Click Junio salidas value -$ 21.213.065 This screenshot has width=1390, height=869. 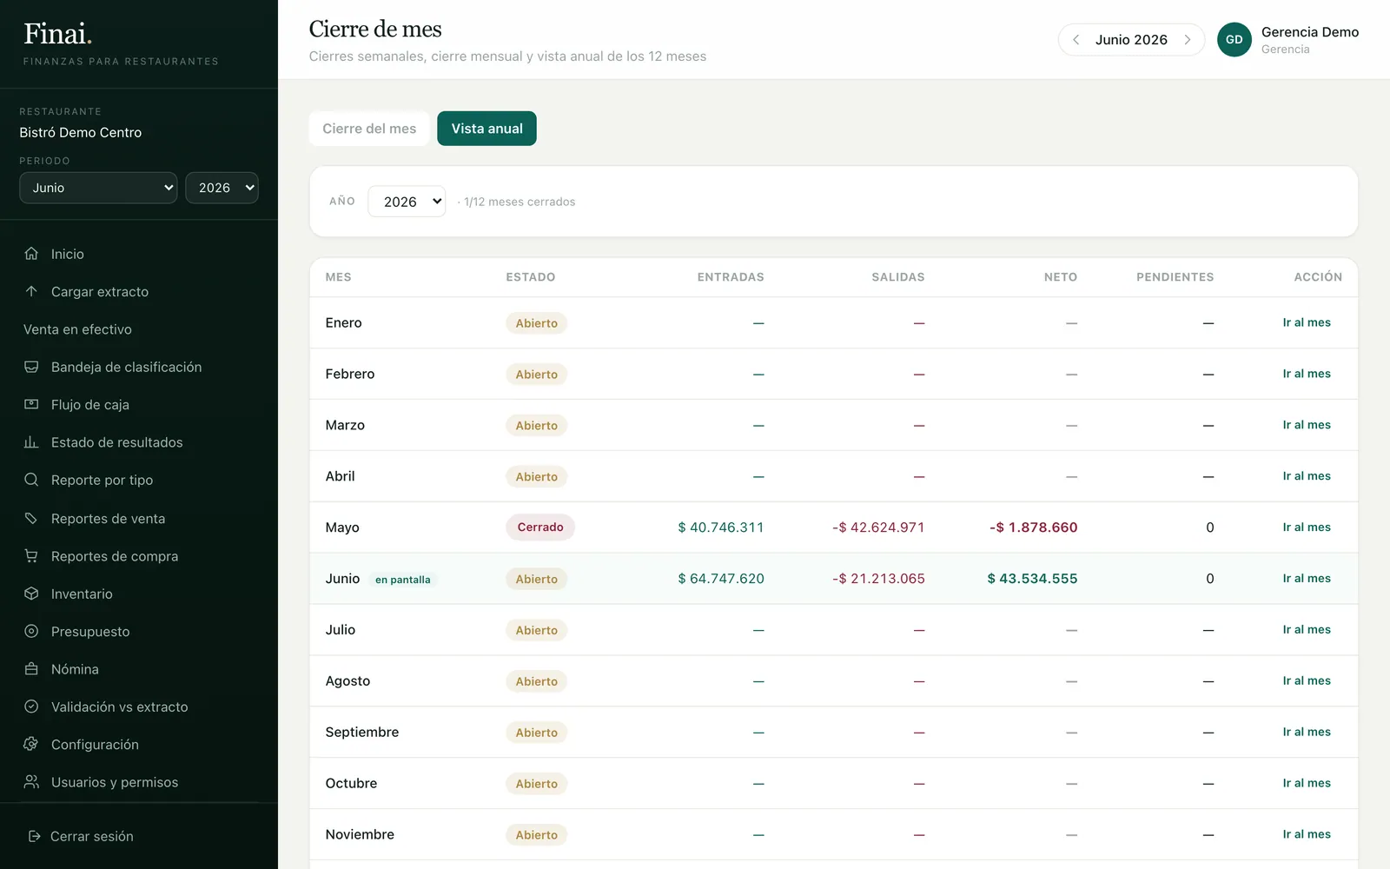tap(878, 579)
